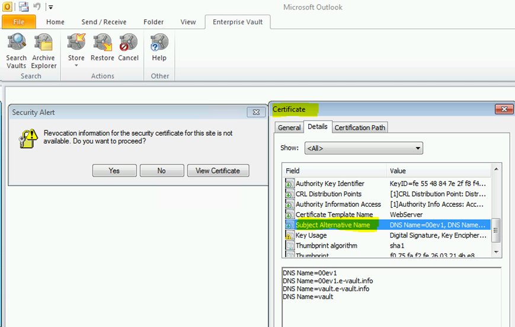Click the sha1 value cell
515x327 pixels.
[x=396, y=246]
